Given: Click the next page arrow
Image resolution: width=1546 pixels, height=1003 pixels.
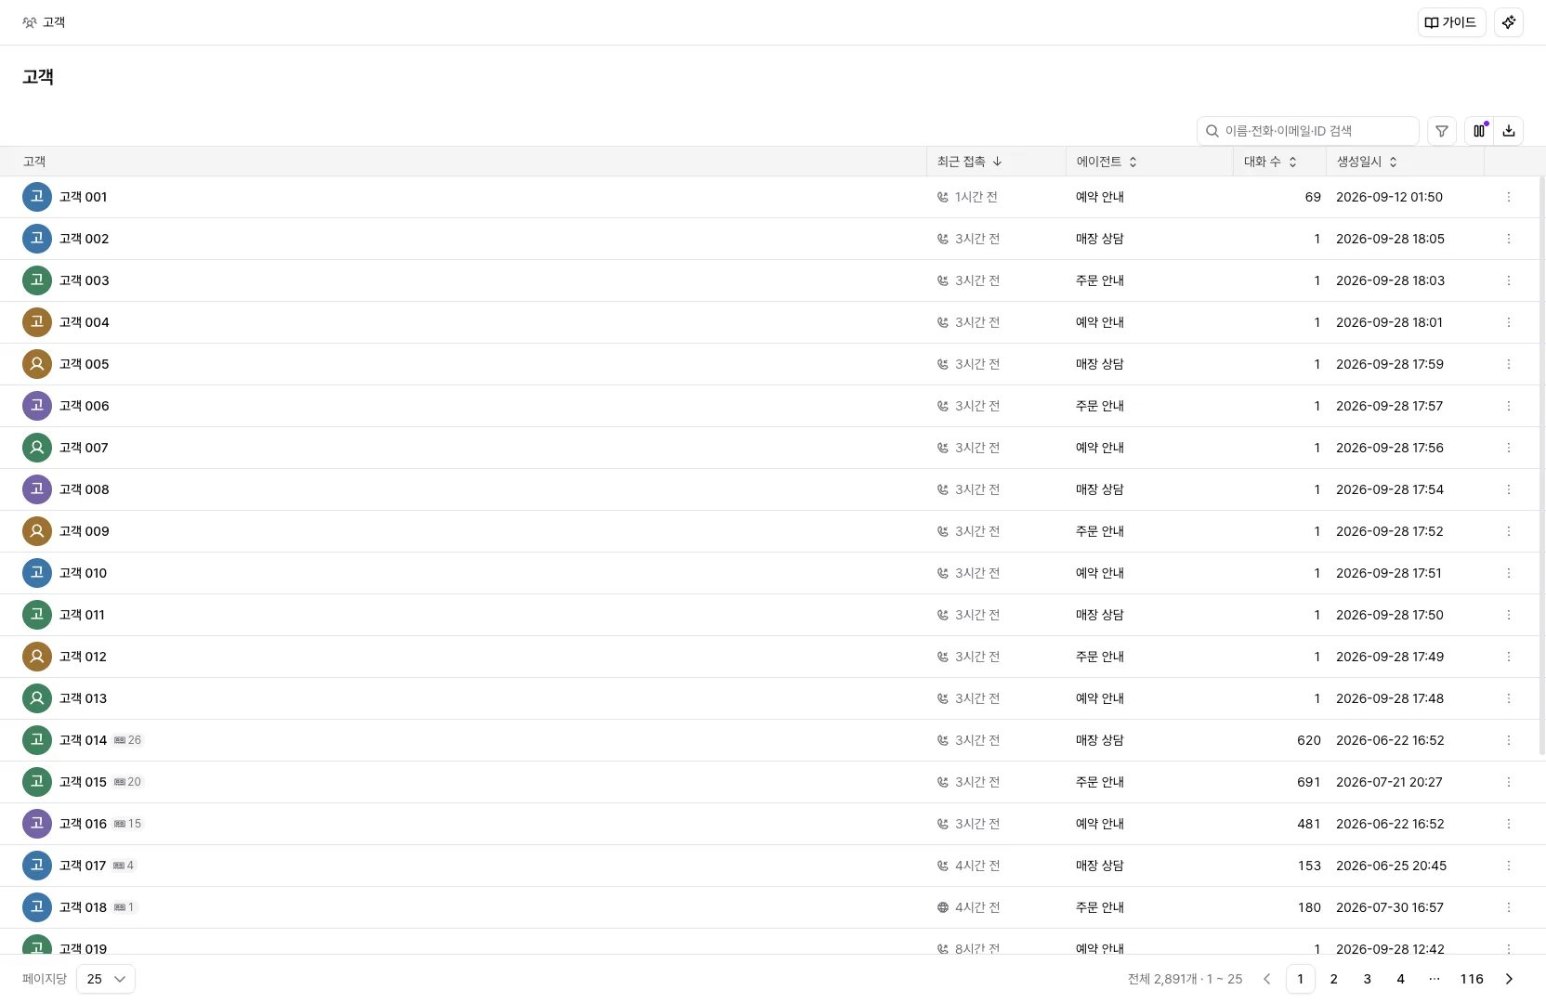Looking at the screenshot, I should 1509,979.
